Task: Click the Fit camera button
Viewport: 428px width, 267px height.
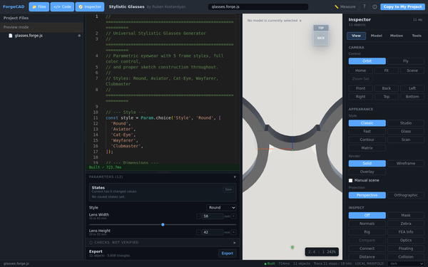Action: pyautogui.click(x=387, y=70)
